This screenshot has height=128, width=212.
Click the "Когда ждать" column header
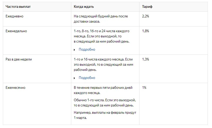tap(83, 6)
